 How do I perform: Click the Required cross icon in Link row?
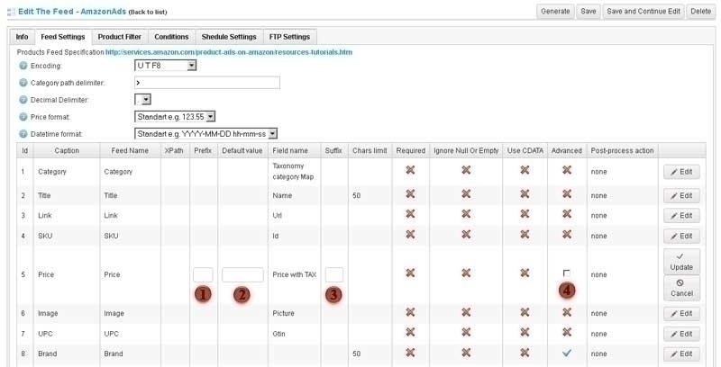click(x=410, y=214)
